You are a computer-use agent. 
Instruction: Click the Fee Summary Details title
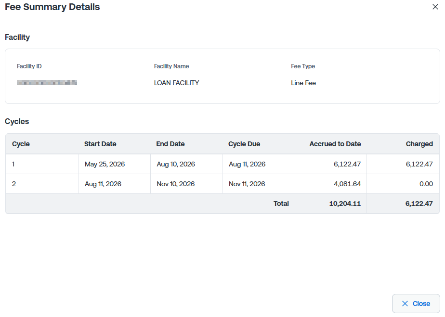(52, 7)
